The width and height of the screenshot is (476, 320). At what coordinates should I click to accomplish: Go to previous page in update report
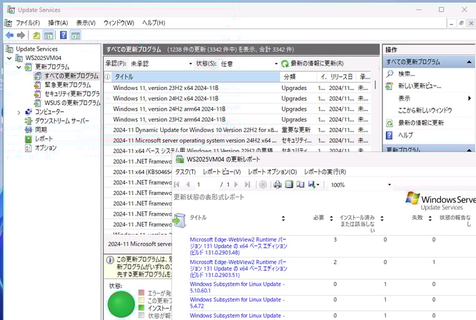[188, 184]
